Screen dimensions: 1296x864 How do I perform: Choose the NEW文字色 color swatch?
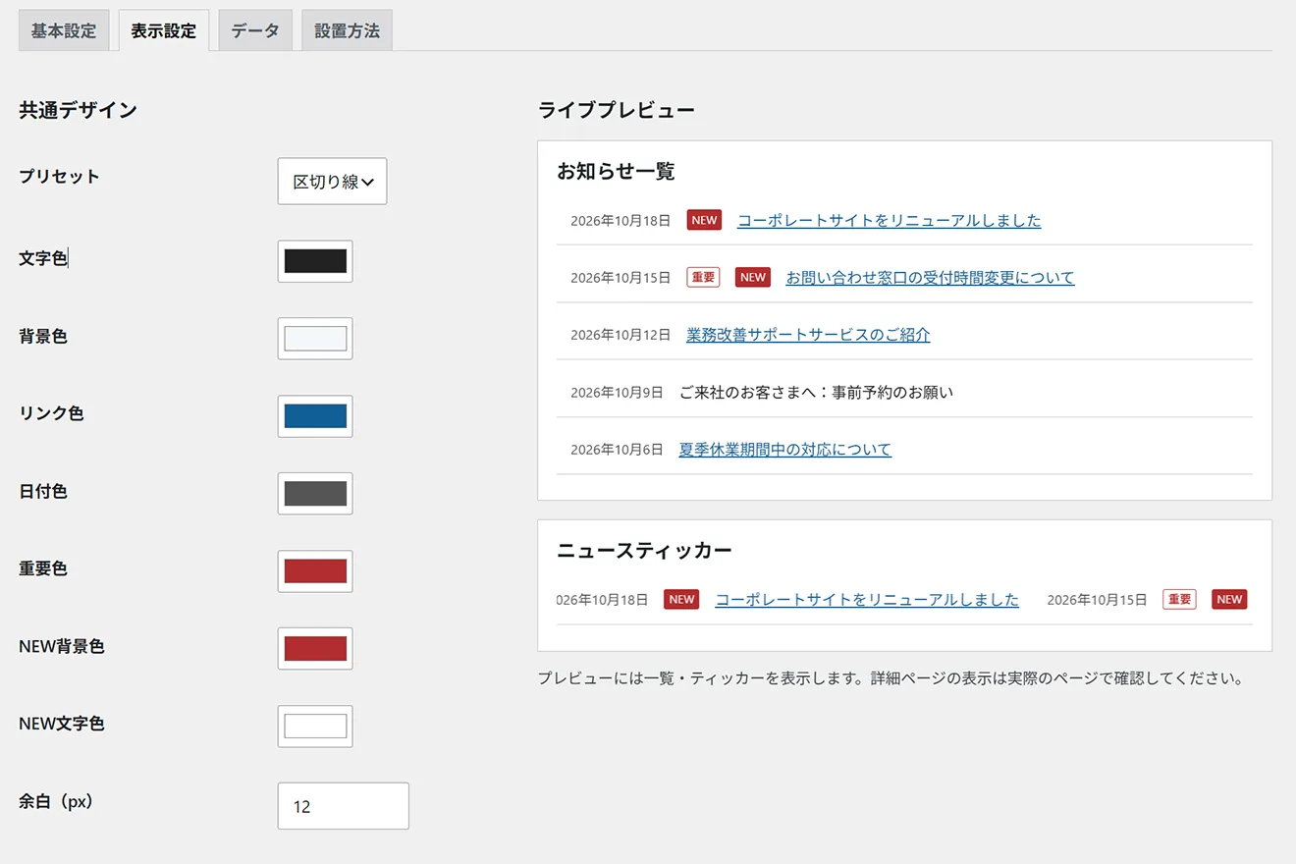(315, 727)
